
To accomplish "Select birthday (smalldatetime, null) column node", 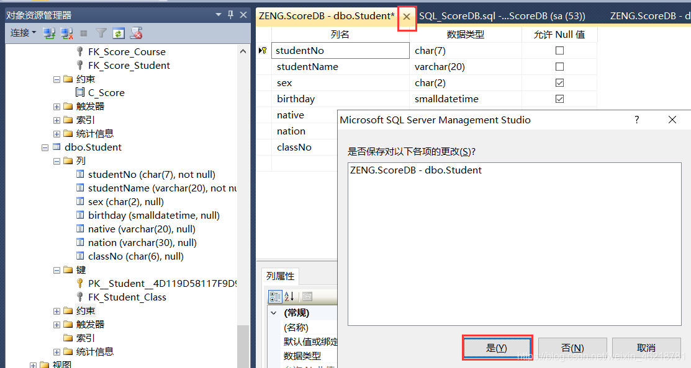I will pos(154,216).
